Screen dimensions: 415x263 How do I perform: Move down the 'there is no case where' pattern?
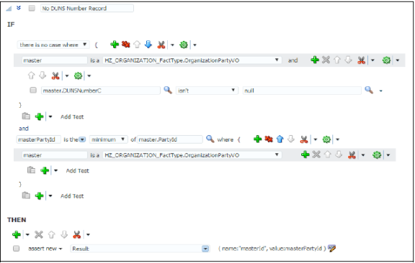[148, 45]
